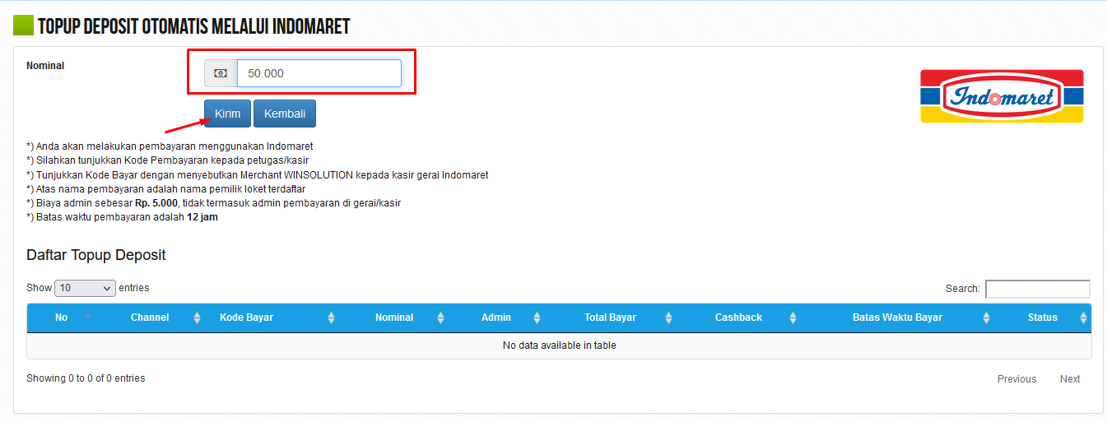Screen dimensions: 1107x422
Task: Click the 'Rp. 5.000' admin fee text
Action: click(156, 203)
